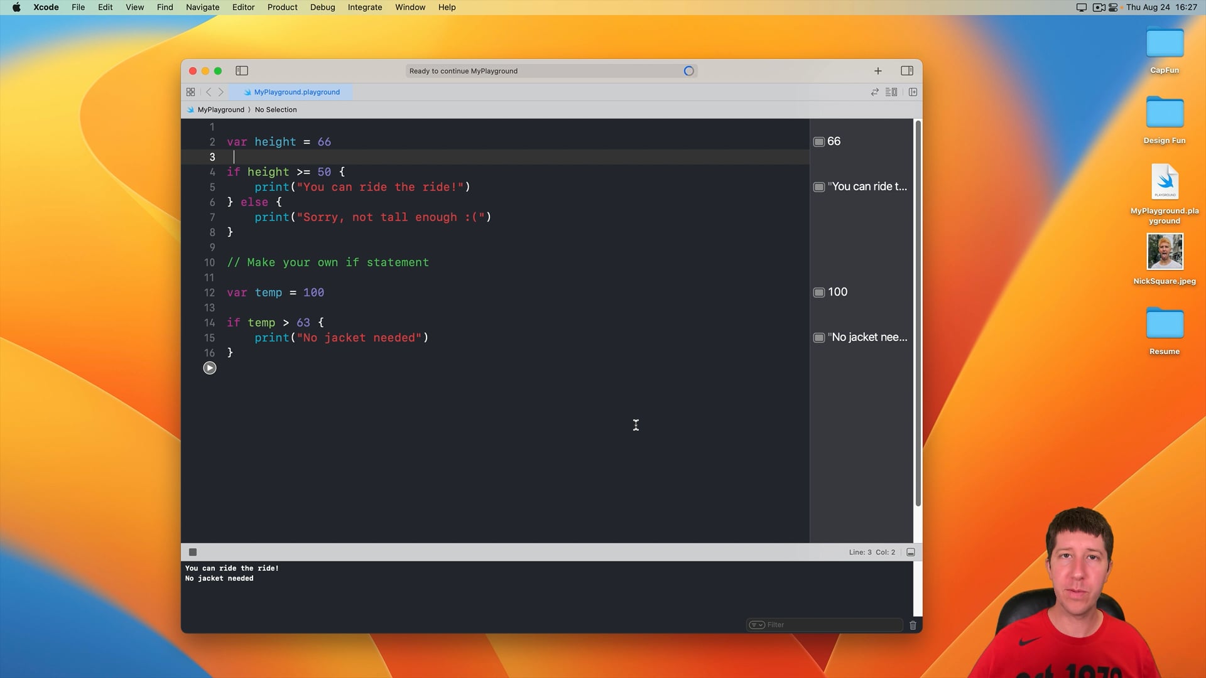Open the Find menu

(165, 8)
